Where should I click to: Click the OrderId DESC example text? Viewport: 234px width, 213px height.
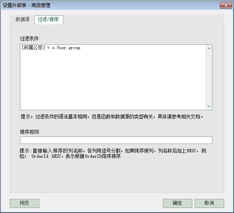pos(46,157)
